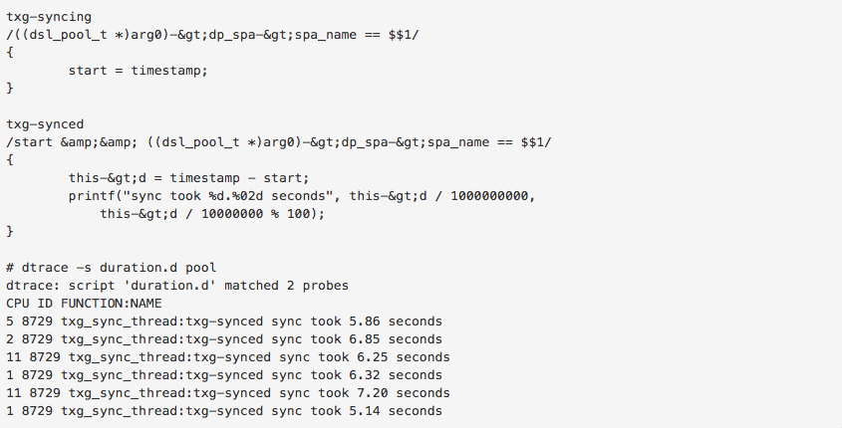Click the 'start = timestamp;' statement
The width and height of the screenshot is (842, 428).
[x=137, y=71]
